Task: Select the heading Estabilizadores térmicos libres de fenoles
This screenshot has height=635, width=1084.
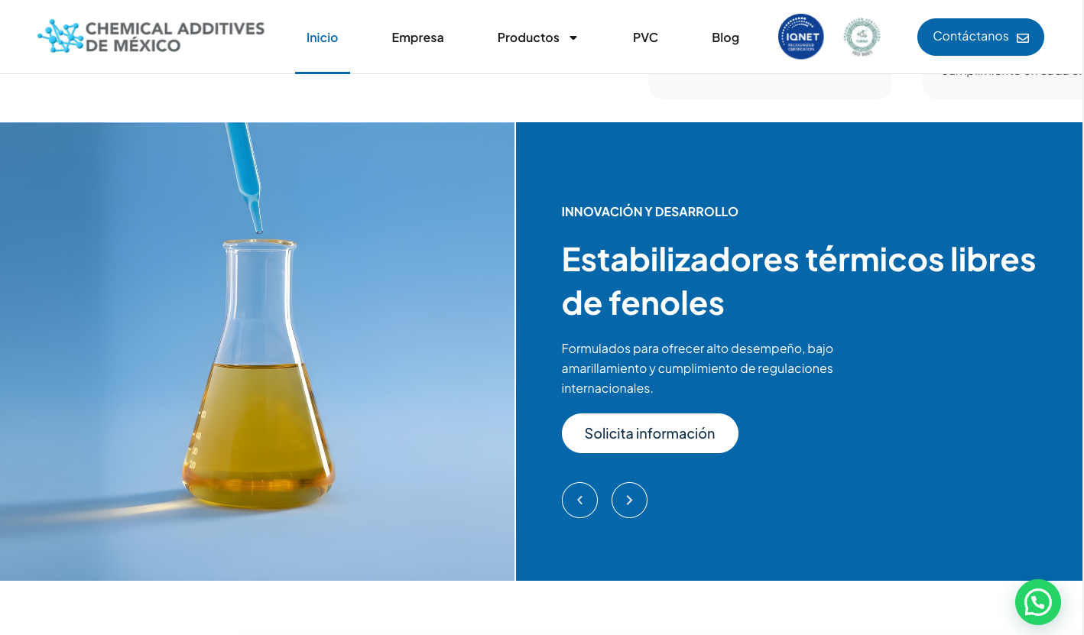Action: tap(799, 280)
